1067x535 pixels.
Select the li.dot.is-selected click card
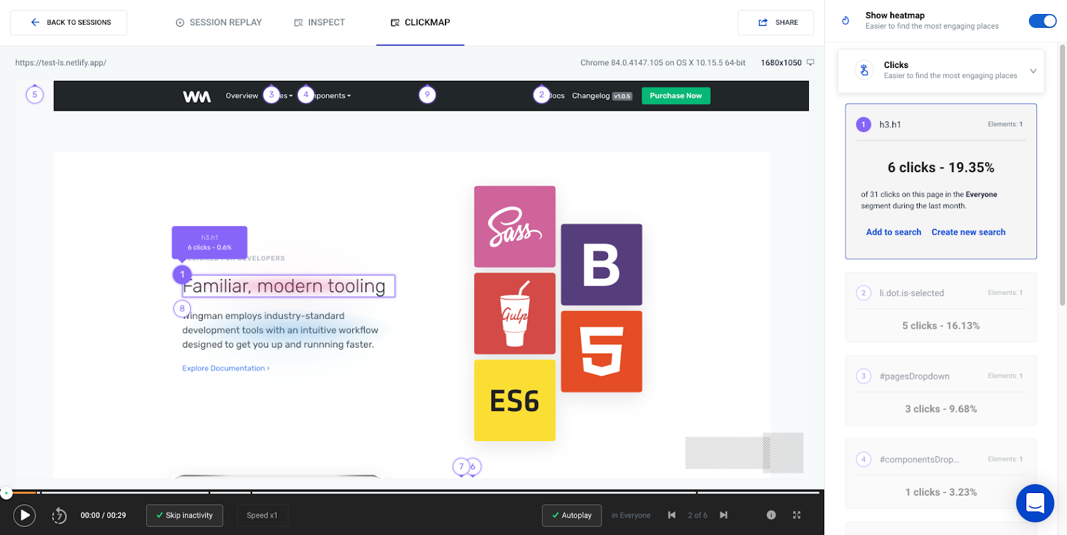pyautogui.click(x=941, y=308)
